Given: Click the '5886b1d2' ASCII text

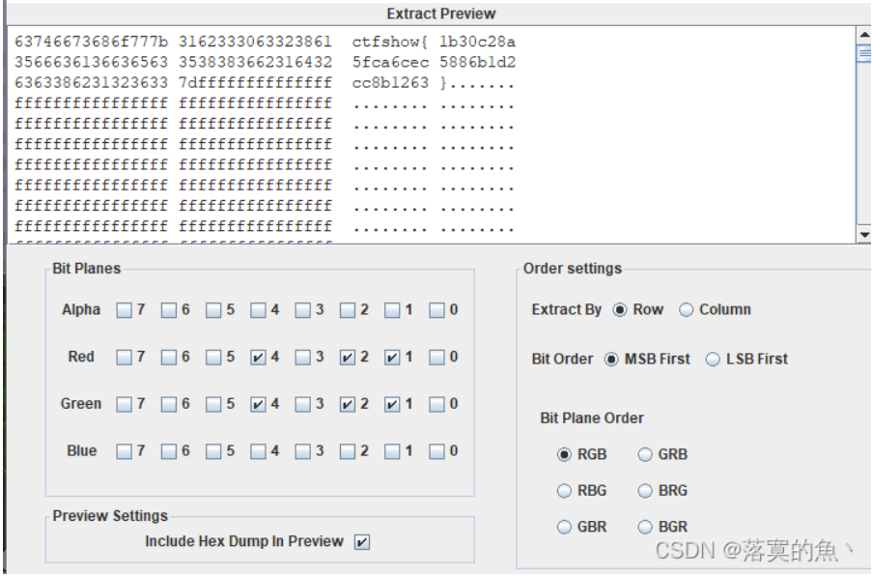Looking at the screenshot, I should pyautogui.click(x=477, y=62).
